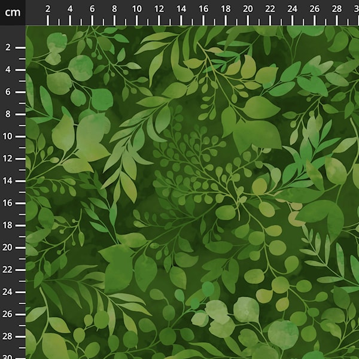Select the 2 mark on the horizontal ruler

48,9
